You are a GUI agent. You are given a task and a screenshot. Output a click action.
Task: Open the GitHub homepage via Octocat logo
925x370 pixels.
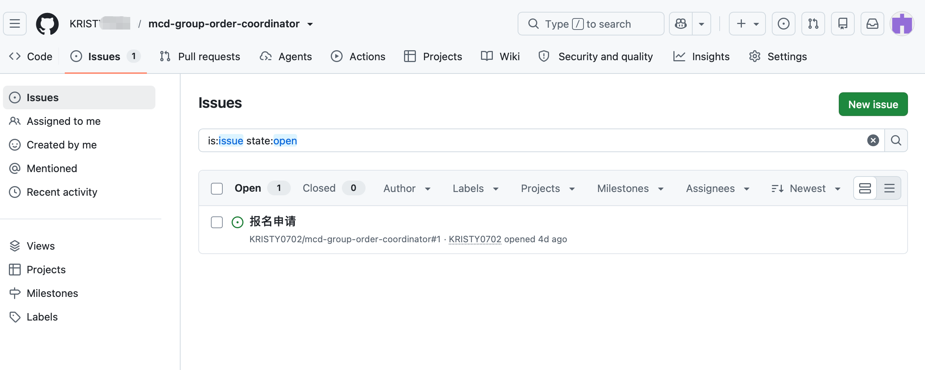(47, 24)
